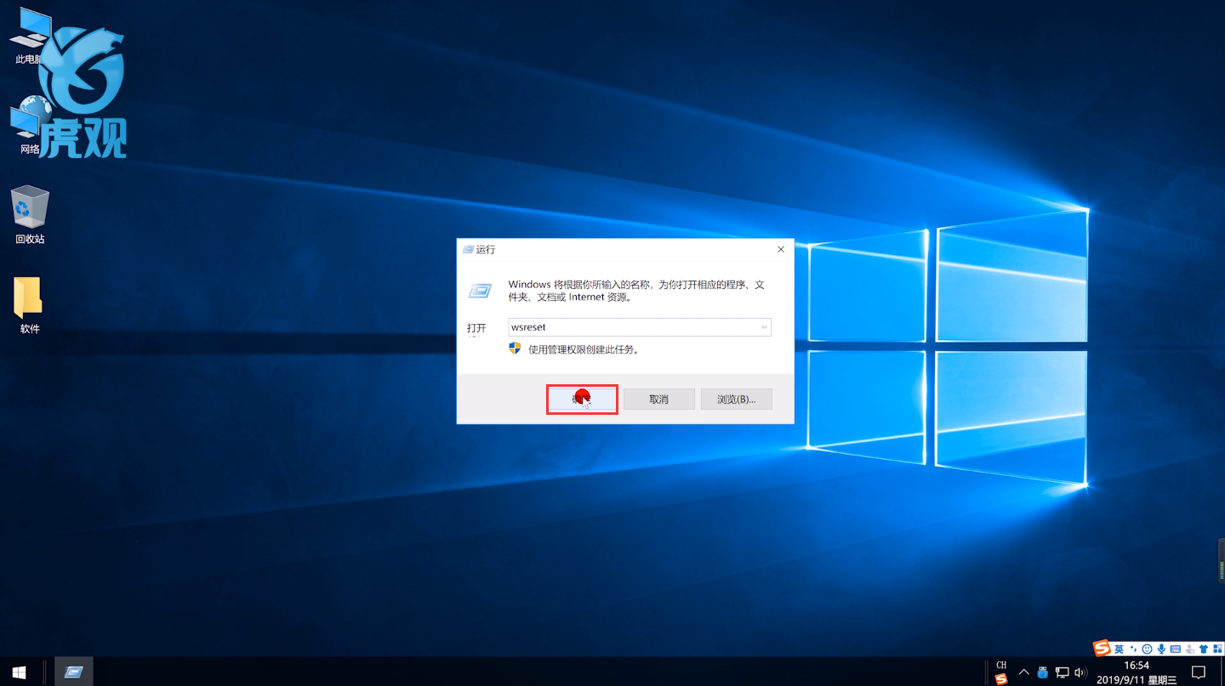Click the Run dialog title bar icon

[x=468, y=249]
